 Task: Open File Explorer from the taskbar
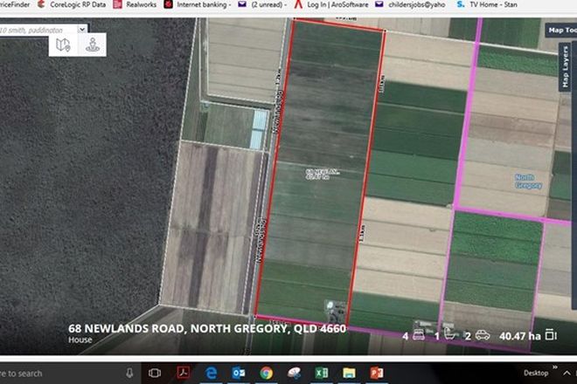pos(348,373)
